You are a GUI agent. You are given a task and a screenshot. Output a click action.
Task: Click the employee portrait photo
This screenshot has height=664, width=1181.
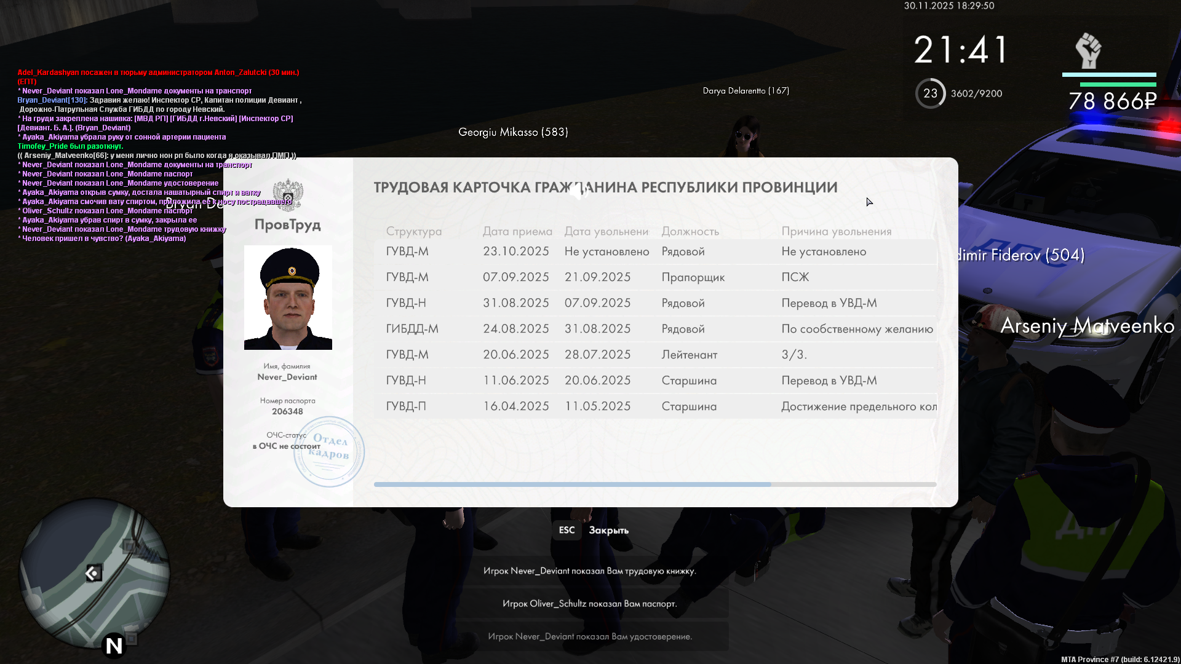288,298
